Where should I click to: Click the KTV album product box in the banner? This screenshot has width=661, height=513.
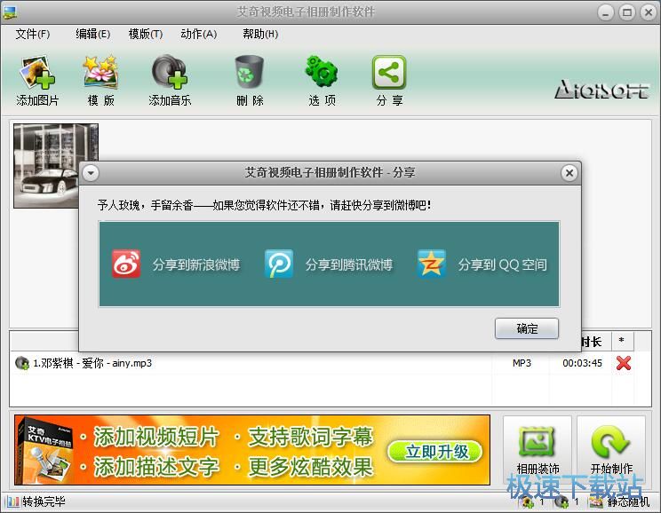pyautogui.click(x=45, y=450)
